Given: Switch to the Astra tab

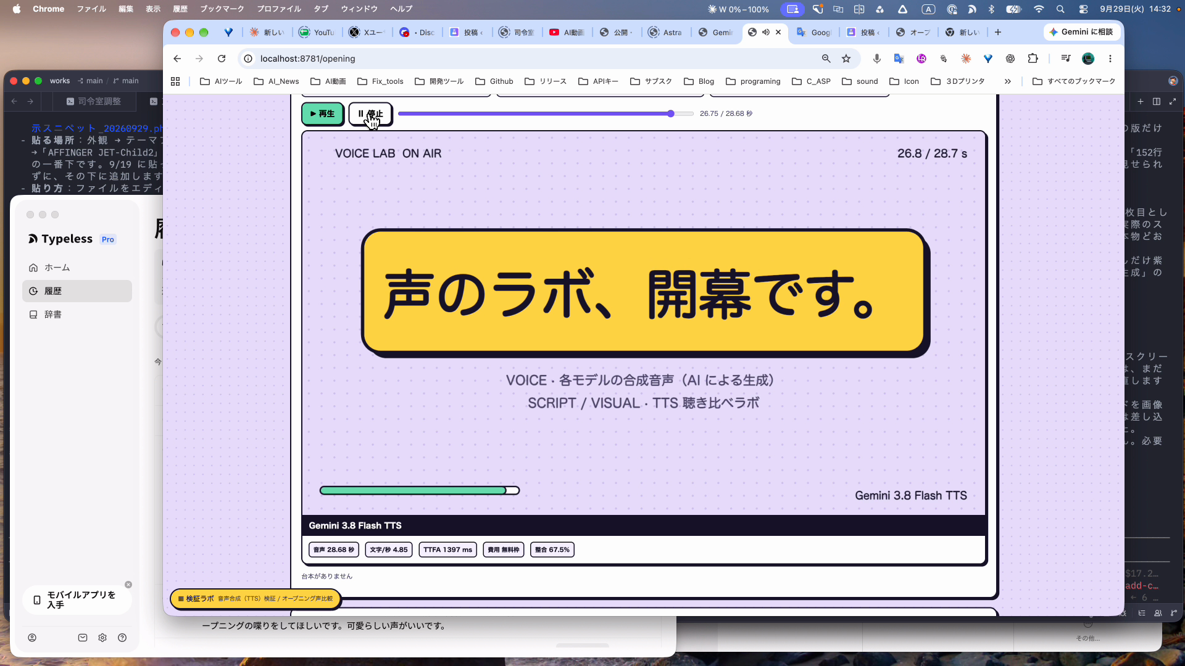Looking at the screenshot, I should 665,32.
